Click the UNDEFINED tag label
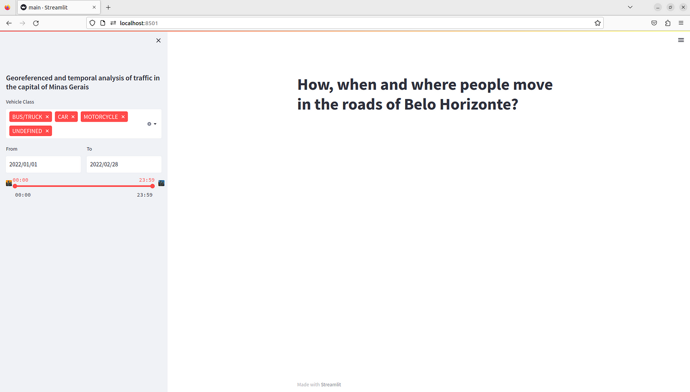Viewport: 690px width, 392px height. tap(28, 131)
